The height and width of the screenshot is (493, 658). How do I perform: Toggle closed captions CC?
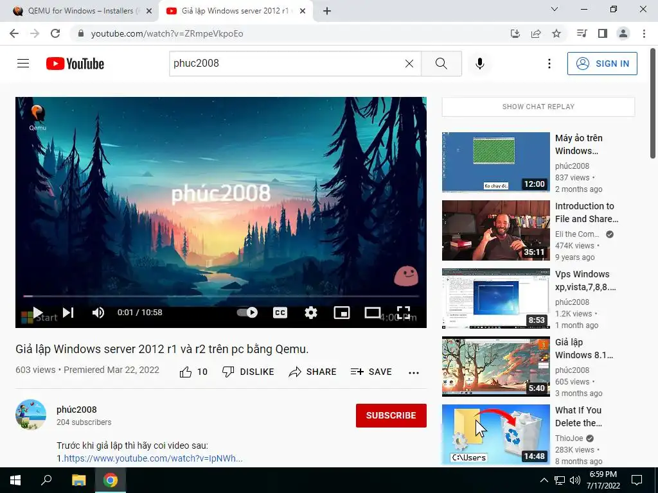tap(280, 313)
